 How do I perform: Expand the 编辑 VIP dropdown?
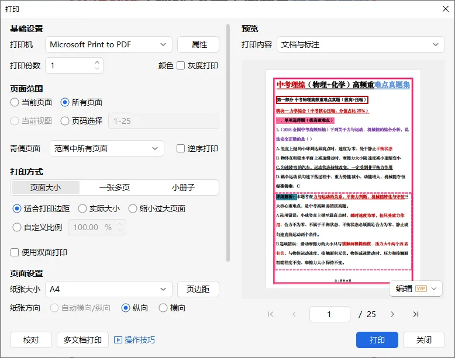[x=434, y=289]
